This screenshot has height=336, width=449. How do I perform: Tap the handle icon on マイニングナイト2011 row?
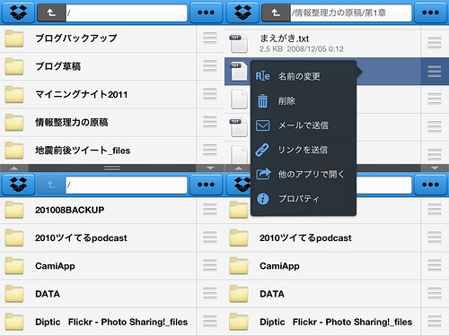point(210,94)
